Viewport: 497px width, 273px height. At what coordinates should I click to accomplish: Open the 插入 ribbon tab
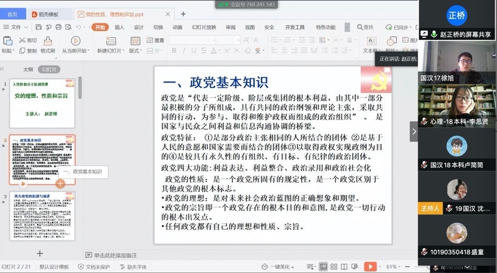tap(119, 27)
